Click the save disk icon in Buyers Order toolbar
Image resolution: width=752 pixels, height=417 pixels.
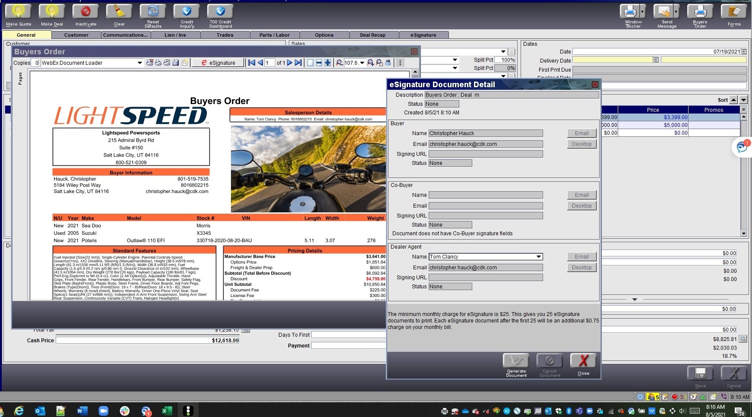pos(176,63)
